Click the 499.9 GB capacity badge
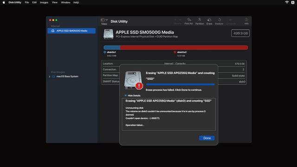Screen dimensions: 297x167 click(240, 33)
